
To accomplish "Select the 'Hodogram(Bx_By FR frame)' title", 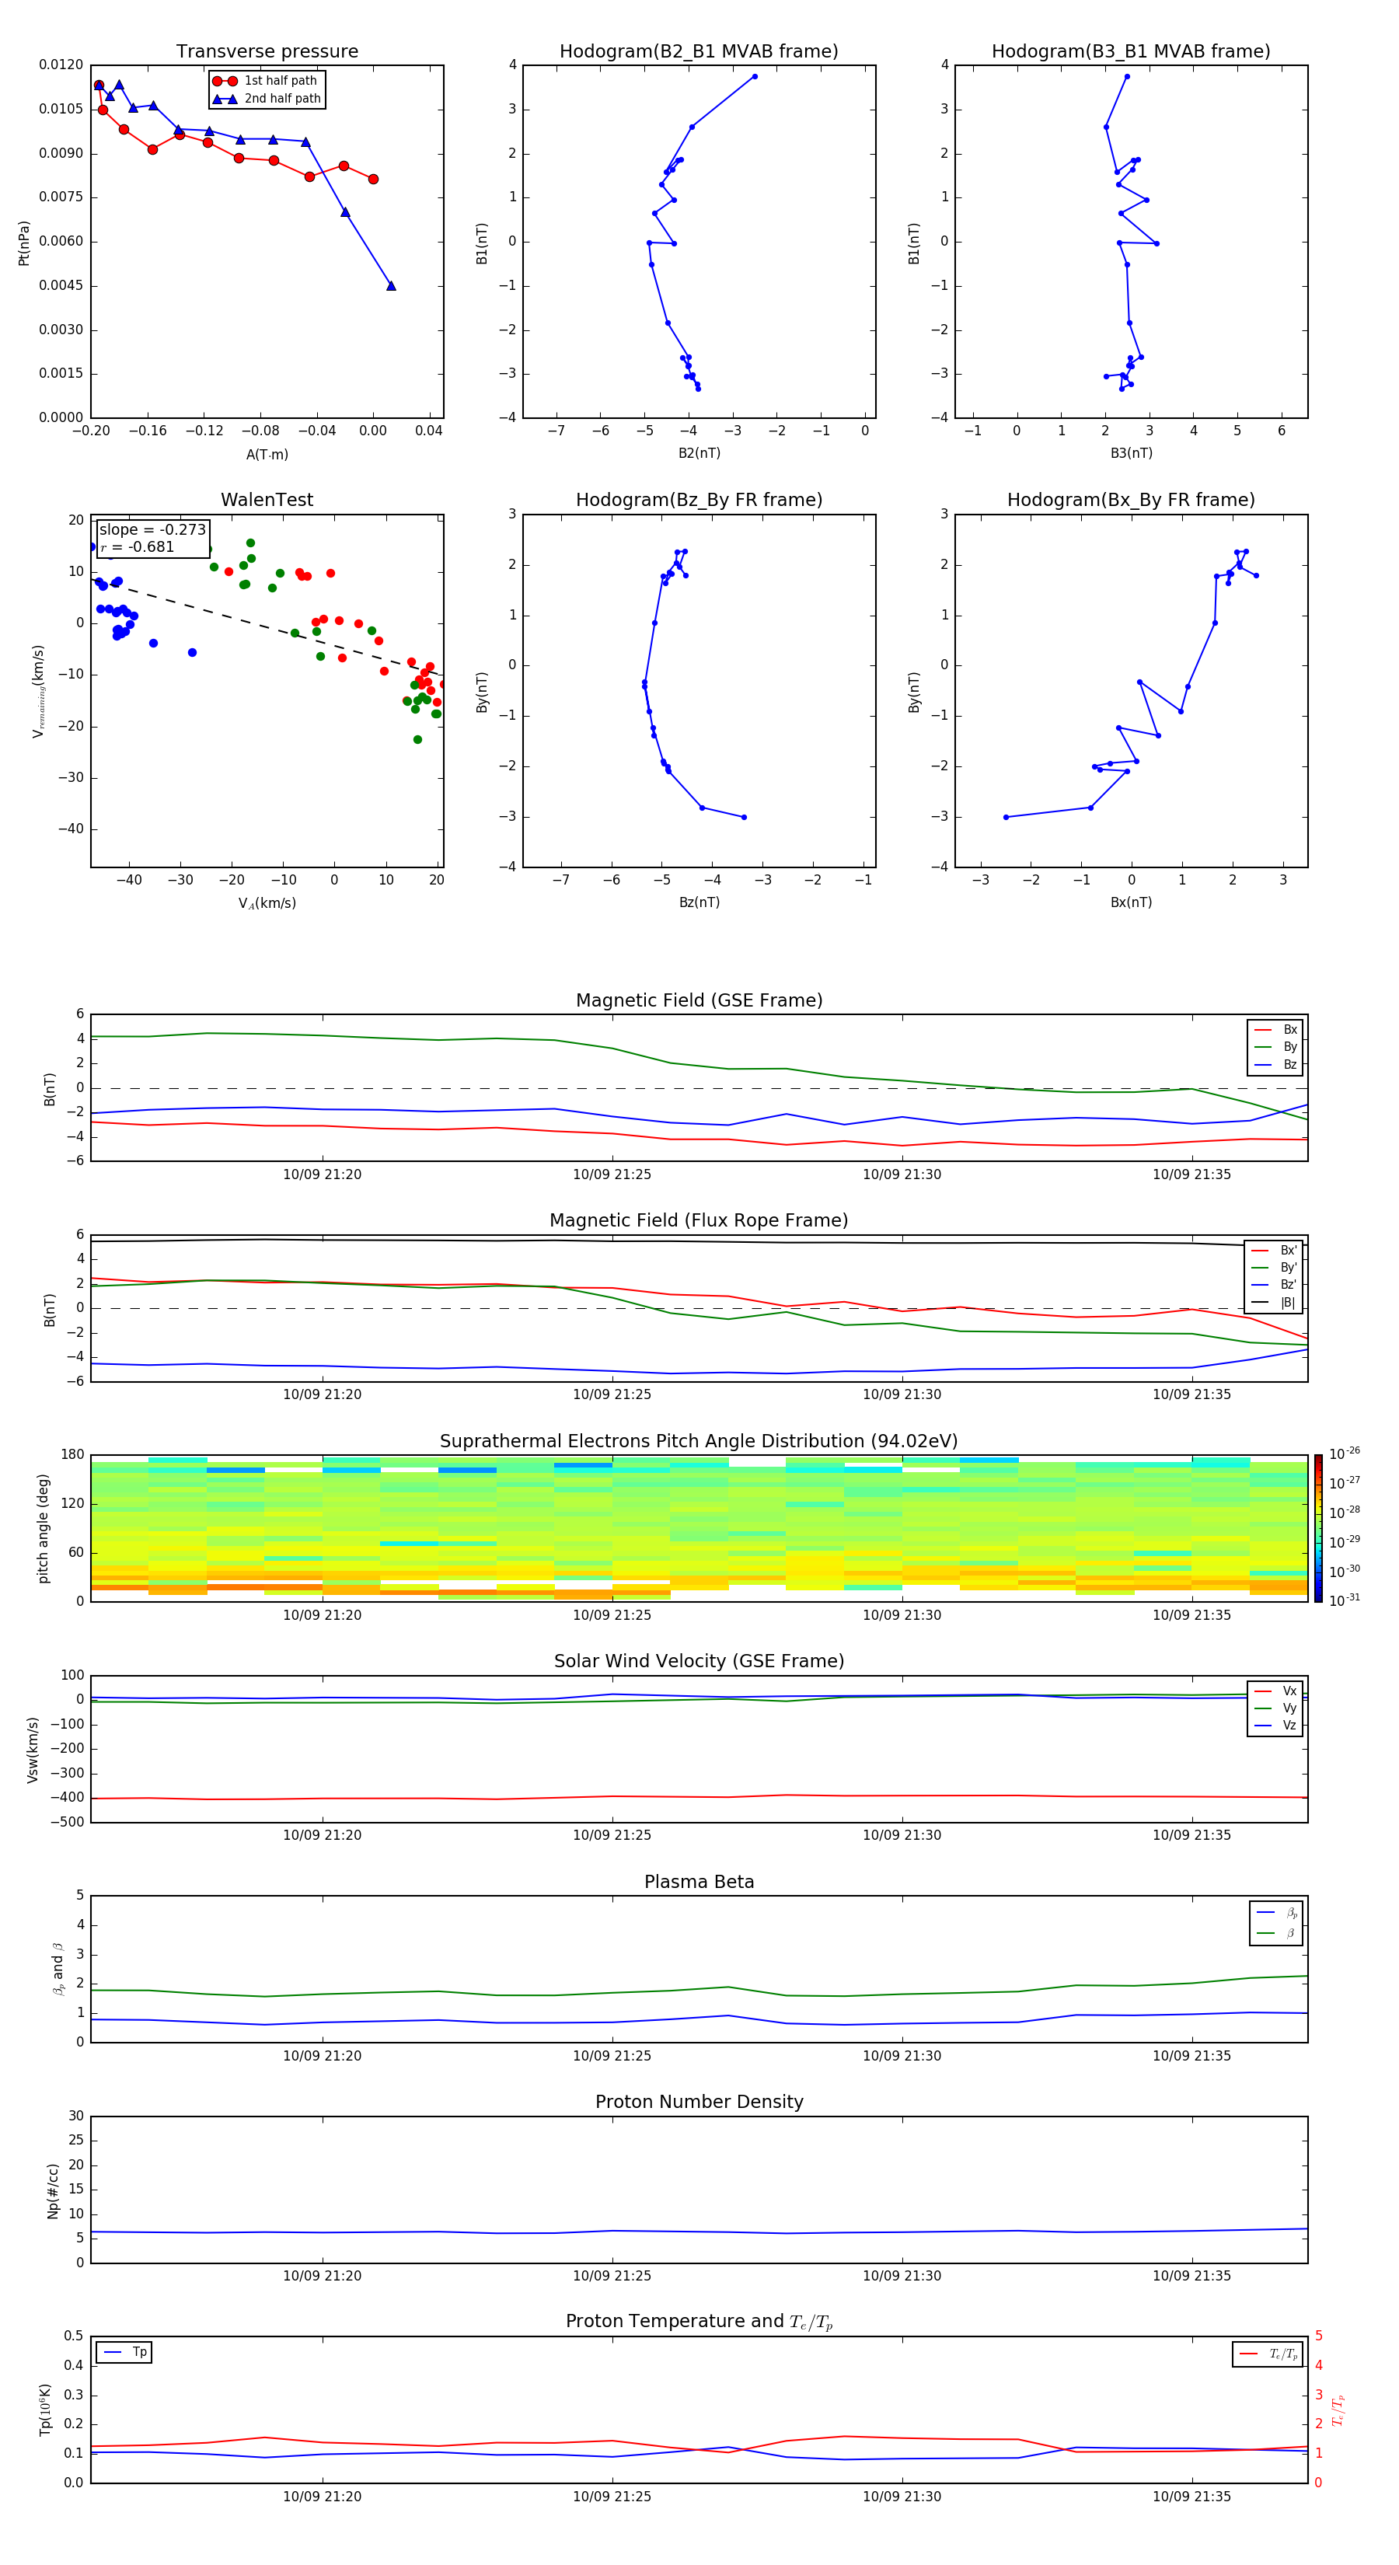I will [x=1131, y=500].
